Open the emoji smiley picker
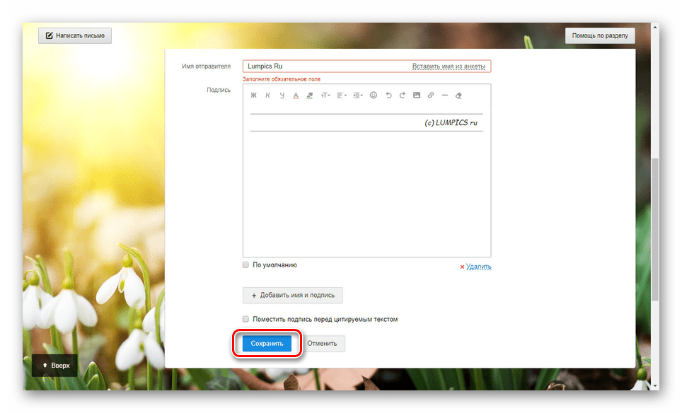 (374, 95)
